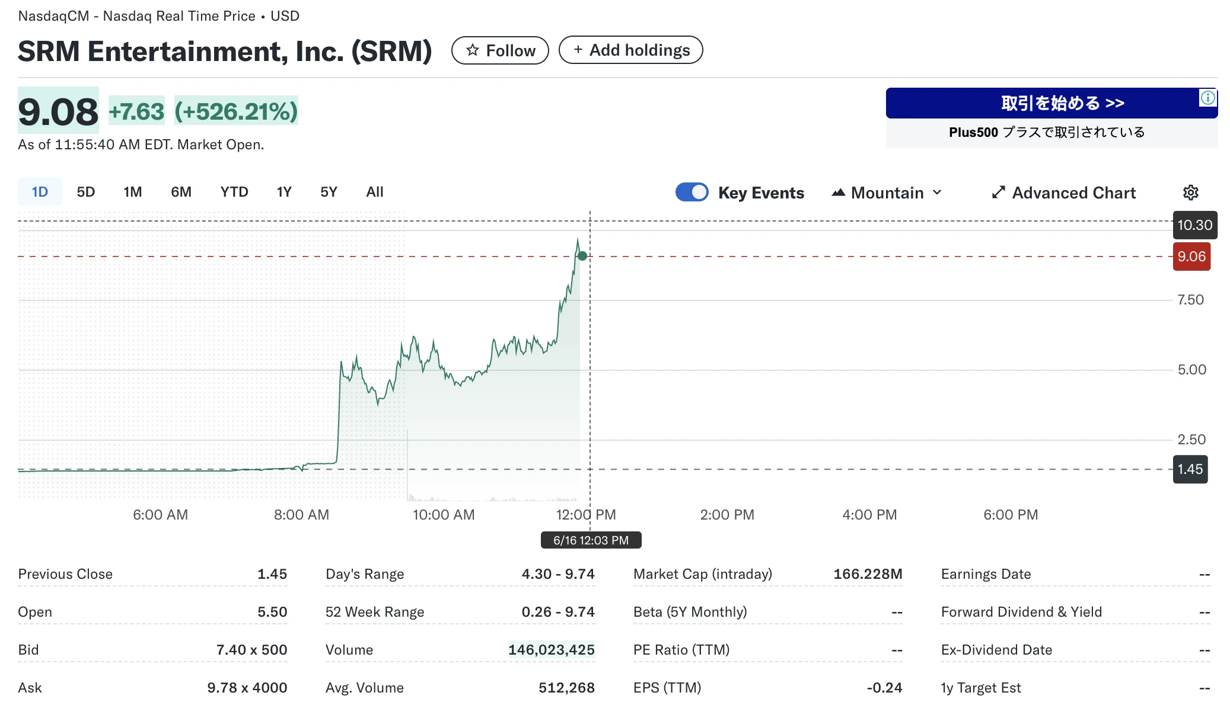Show the All time range
The image size is (1230, 718).
click(375, 192)
